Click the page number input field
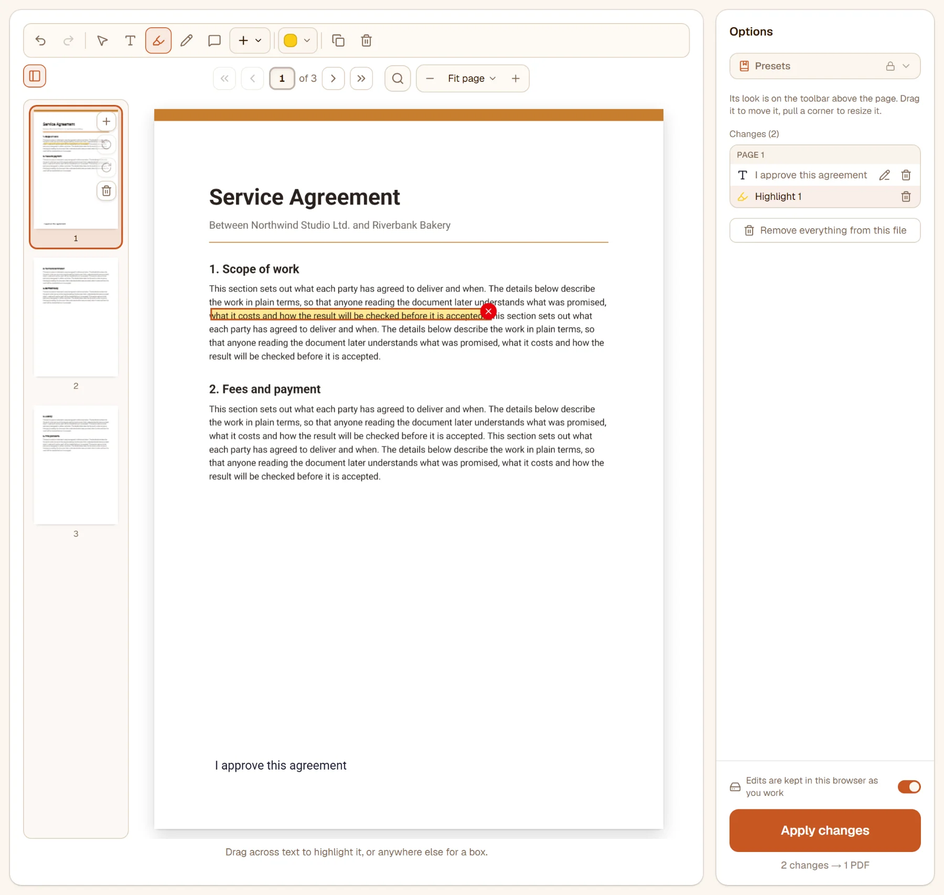The width and height of the screenshot is (944, 895). tap(282, 78)
